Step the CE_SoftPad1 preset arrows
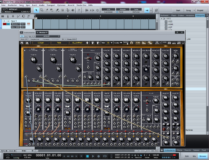The height and width of the screenshot is (160, 209). 87,43
